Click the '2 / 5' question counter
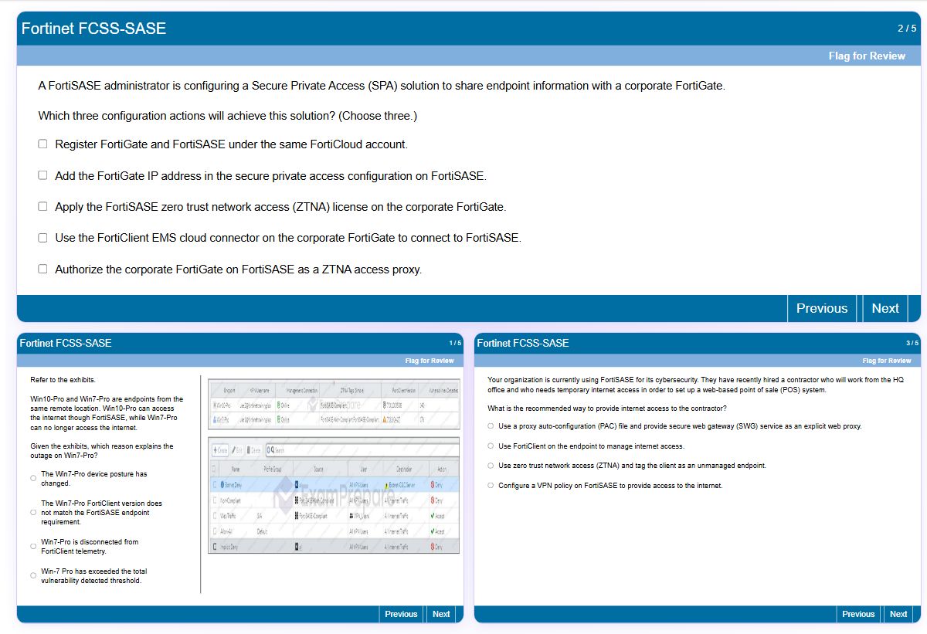The width and height of the screenshot is (927, 634). click(x=907, y=29)
